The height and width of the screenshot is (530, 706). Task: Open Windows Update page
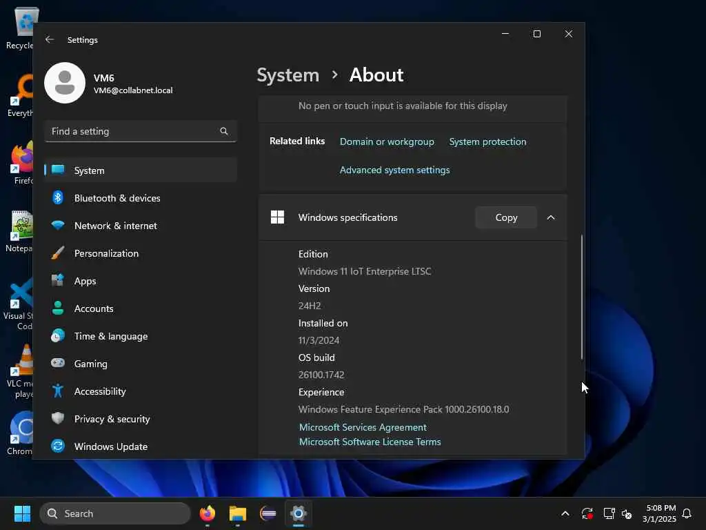141,446
